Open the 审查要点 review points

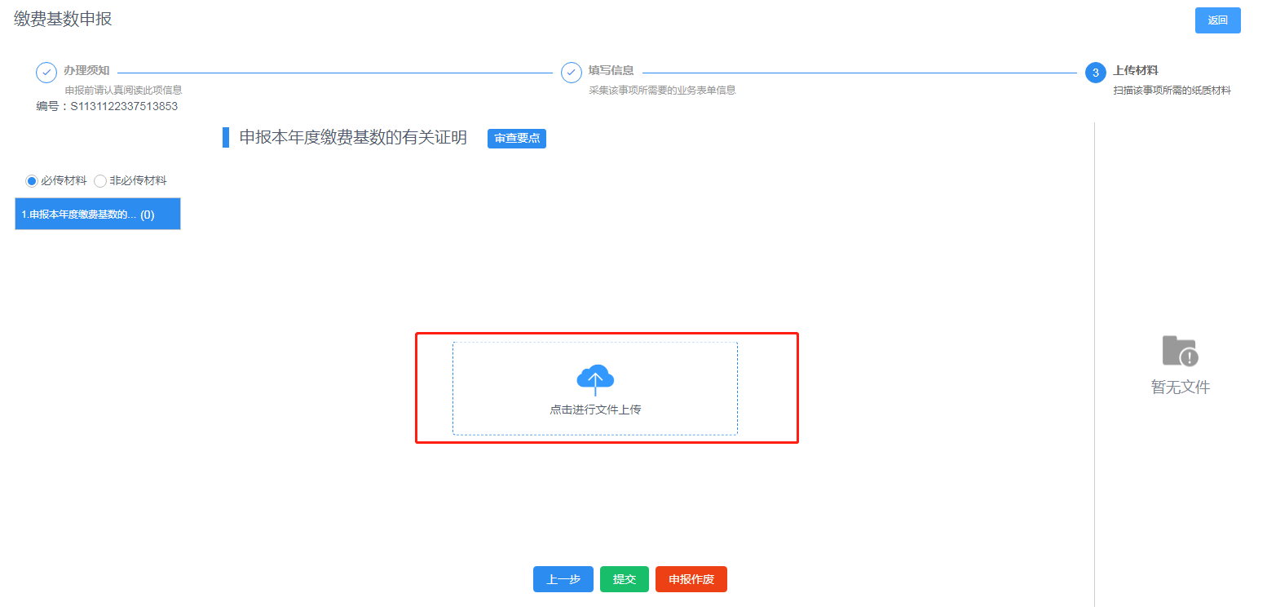coord(516,139)
